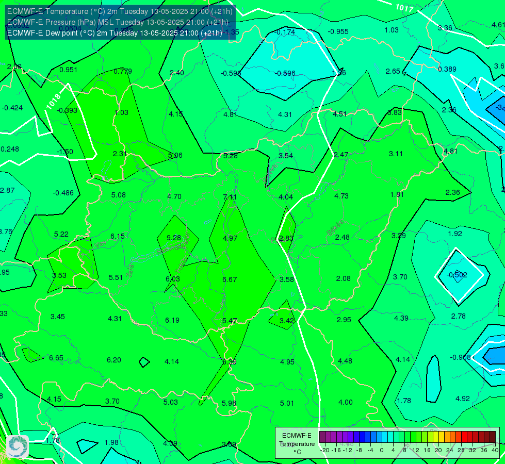The width and height of the screenshot is (505, 464).
Task: Click the 6.39 temperature value
Action: point(230,362)
